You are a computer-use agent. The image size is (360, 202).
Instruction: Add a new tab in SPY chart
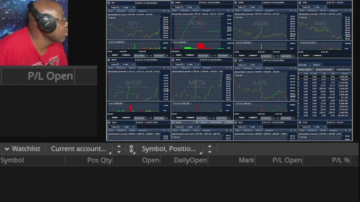click(134, 7)
